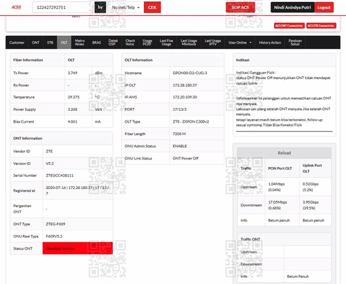This screenshot has width=346, height=284.
Task: Open the Panduan Solusi tab
Action: pos(295,42)
